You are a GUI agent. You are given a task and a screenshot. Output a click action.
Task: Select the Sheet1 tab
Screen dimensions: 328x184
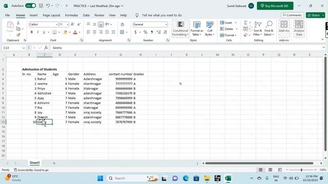(x=34, y=163)
